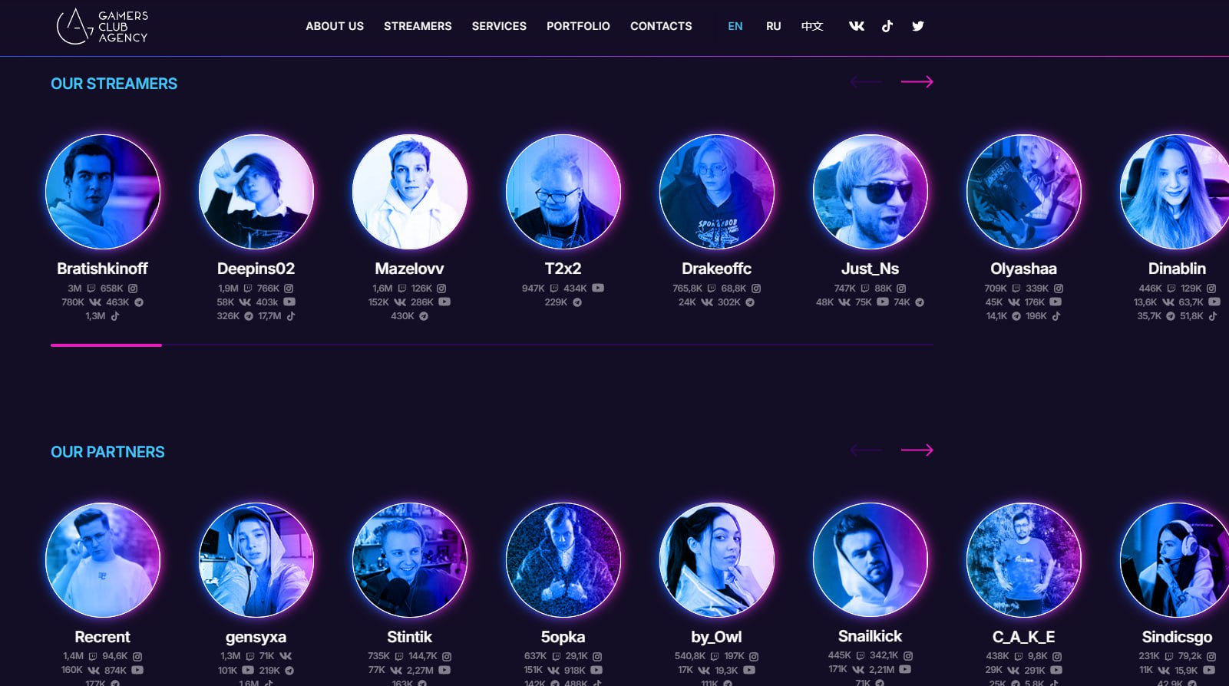
Task: Click previous arrow in Our Streamers
Action: (866, 82)
